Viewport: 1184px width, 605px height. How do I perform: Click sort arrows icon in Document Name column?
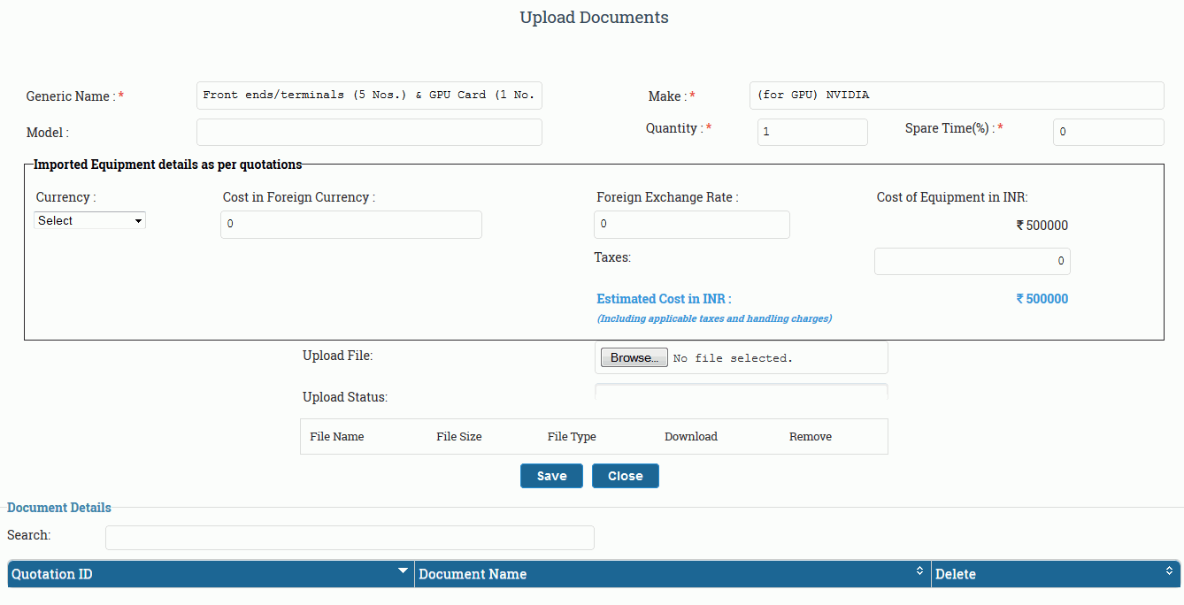coord(919,571)
